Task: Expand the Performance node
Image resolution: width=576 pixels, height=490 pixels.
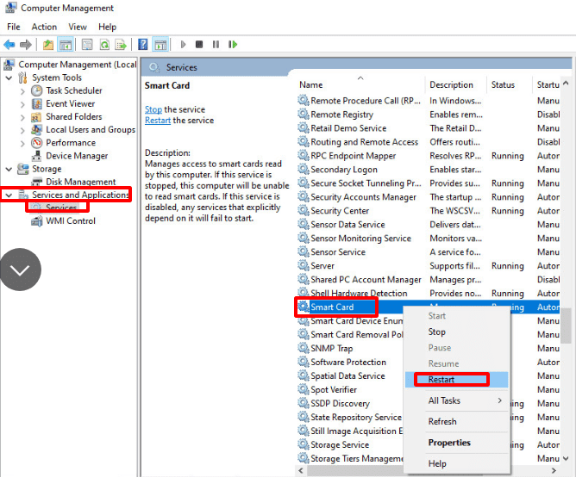Action: tap(22, 144)
